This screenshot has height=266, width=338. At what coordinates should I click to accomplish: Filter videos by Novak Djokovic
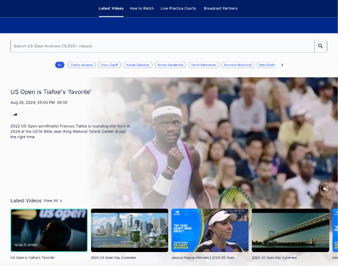pos(138,65)
